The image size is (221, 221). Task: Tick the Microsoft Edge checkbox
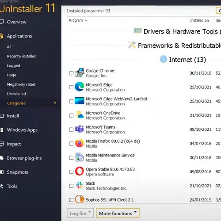[71, 87]
